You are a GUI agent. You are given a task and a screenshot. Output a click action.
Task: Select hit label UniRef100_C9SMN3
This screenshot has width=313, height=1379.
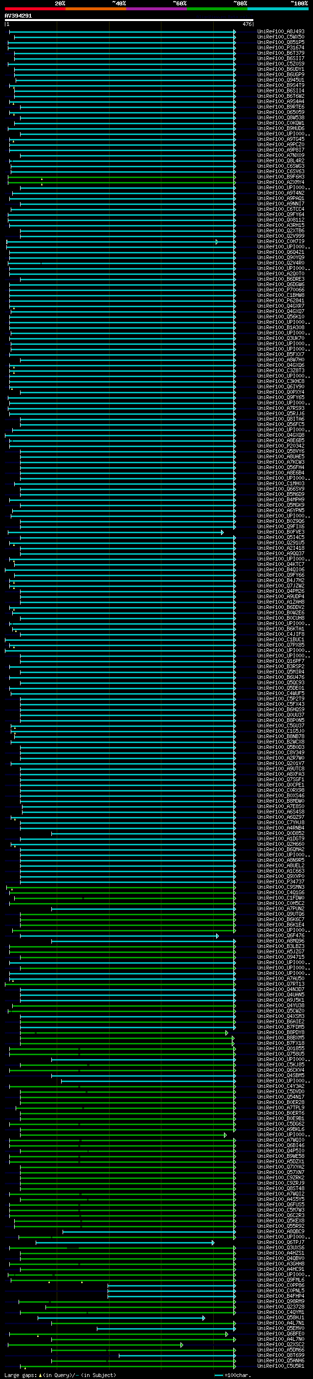(x=281, y=887)
